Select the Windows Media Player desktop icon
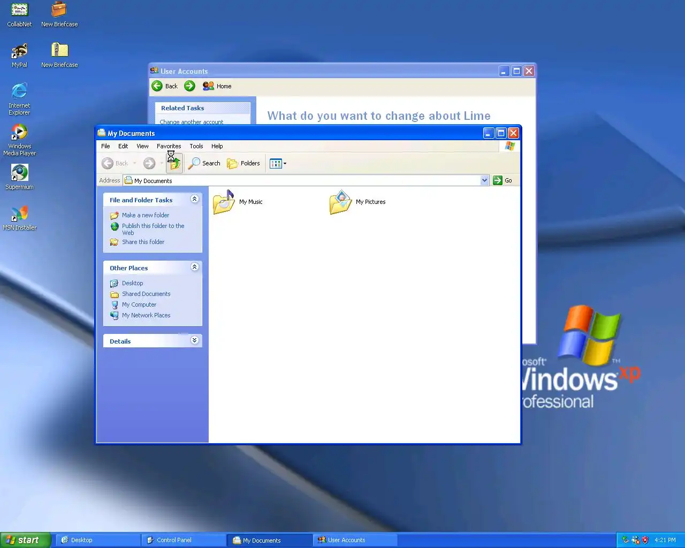Screen dimensions: 685x548 (19, 140)
